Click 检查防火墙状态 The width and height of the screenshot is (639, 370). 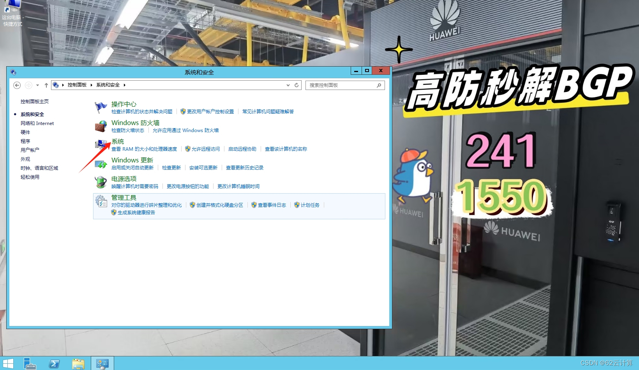coord(128,130)
